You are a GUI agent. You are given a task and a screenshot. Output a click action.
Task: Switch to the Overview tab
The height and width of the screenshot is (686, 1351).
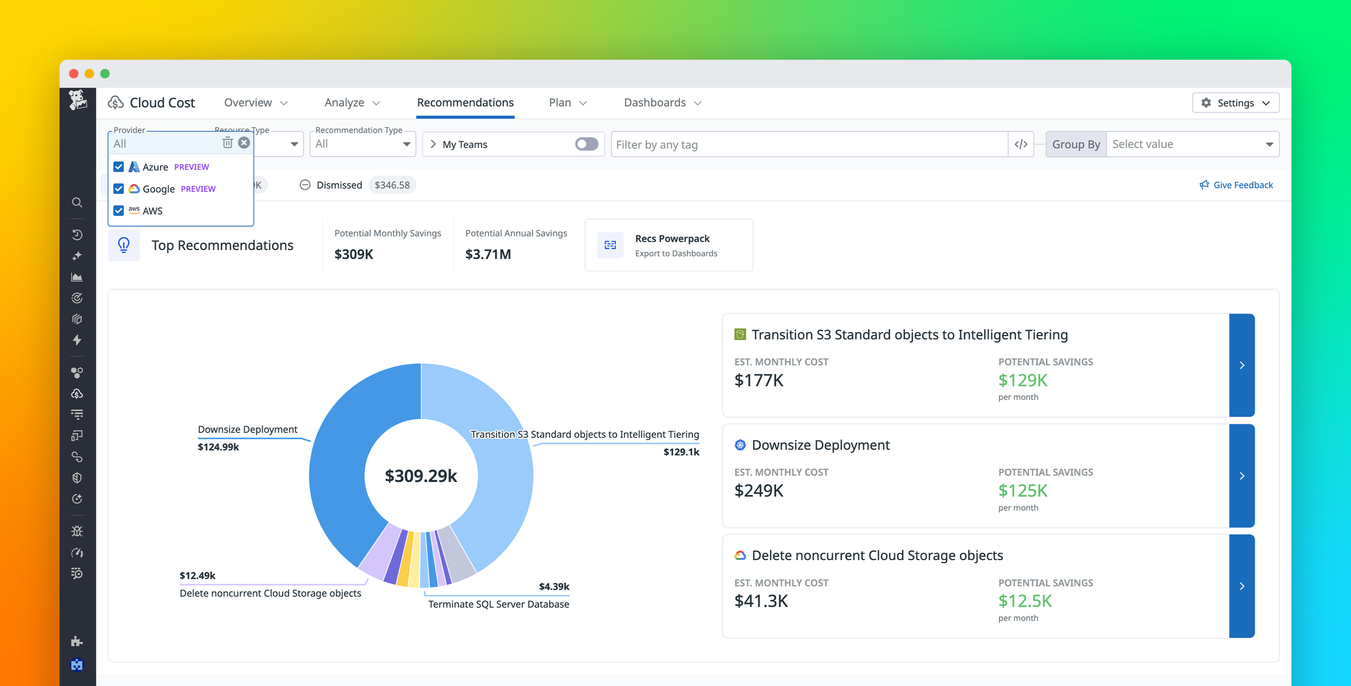[255, 102]
